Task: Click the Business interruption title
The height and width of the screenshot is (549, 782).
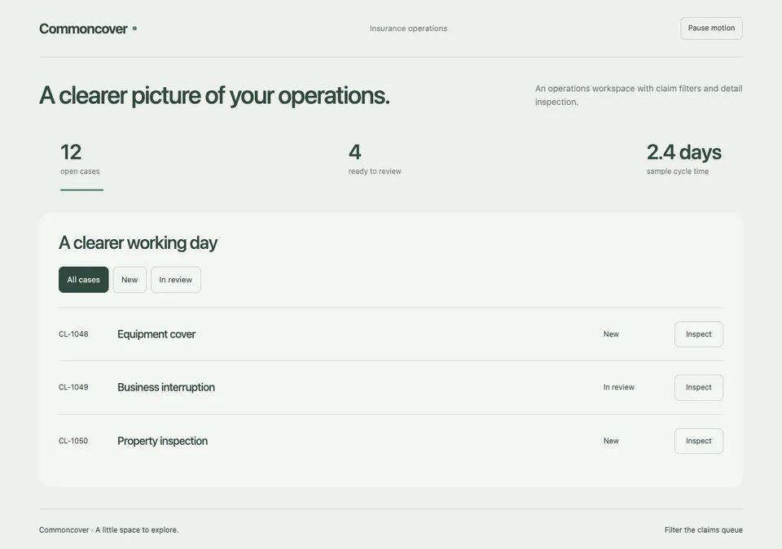Action: 166,387
